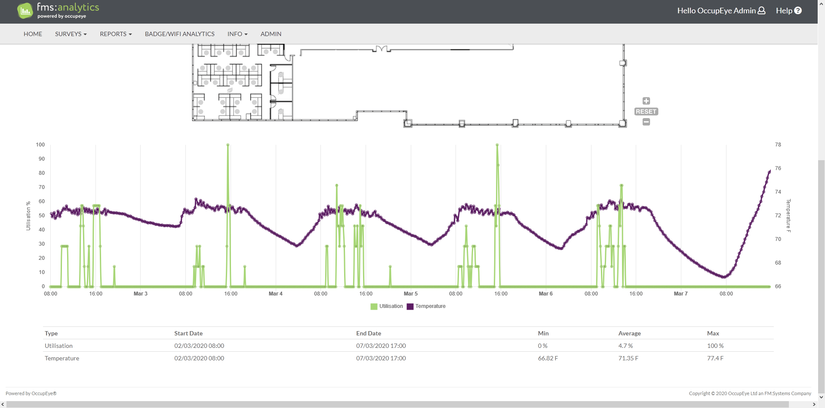Toggle the Temperature legend swatch
The width and height of the screenshot is (825, 408).
(410, 307)
